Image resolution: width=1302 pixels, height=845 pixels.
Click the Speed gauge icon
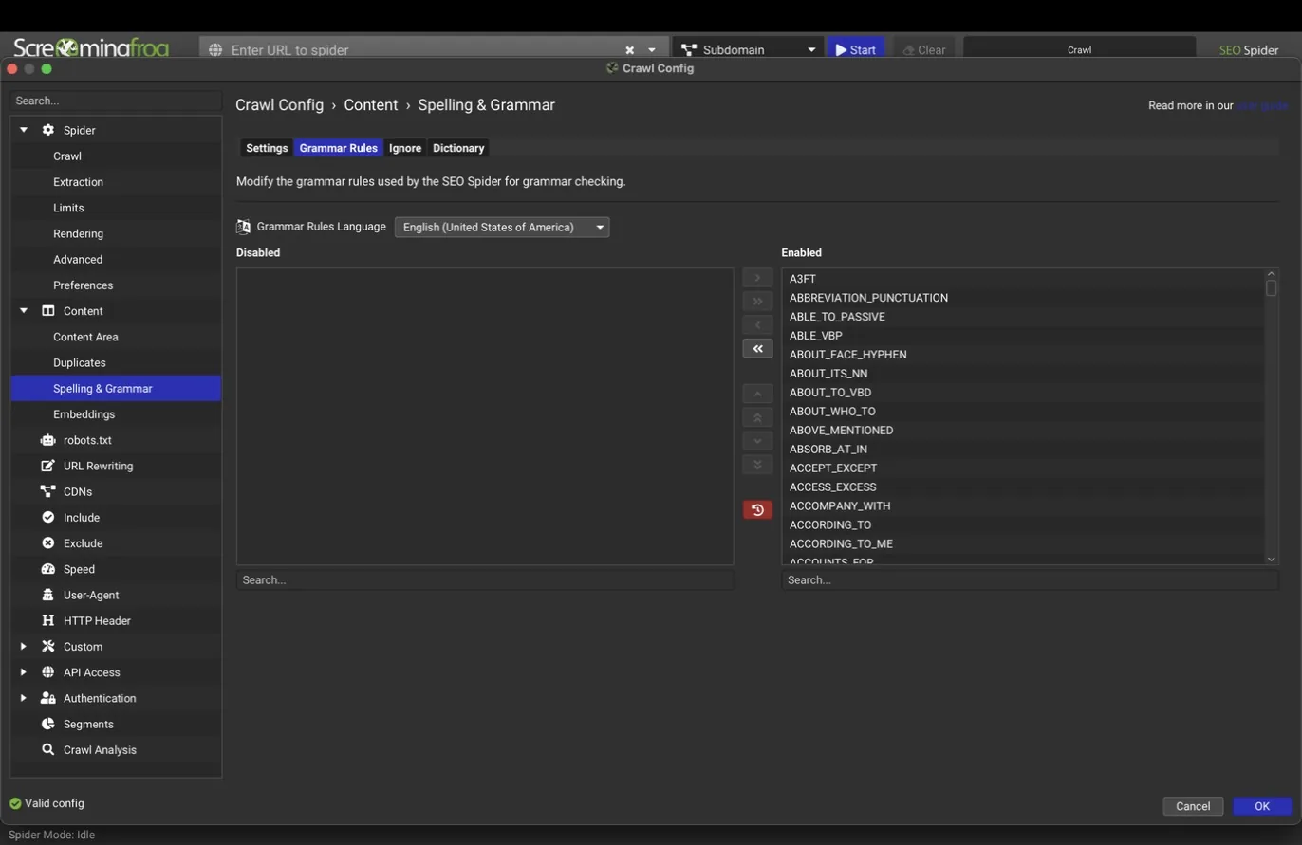click(x=48, y=569)
